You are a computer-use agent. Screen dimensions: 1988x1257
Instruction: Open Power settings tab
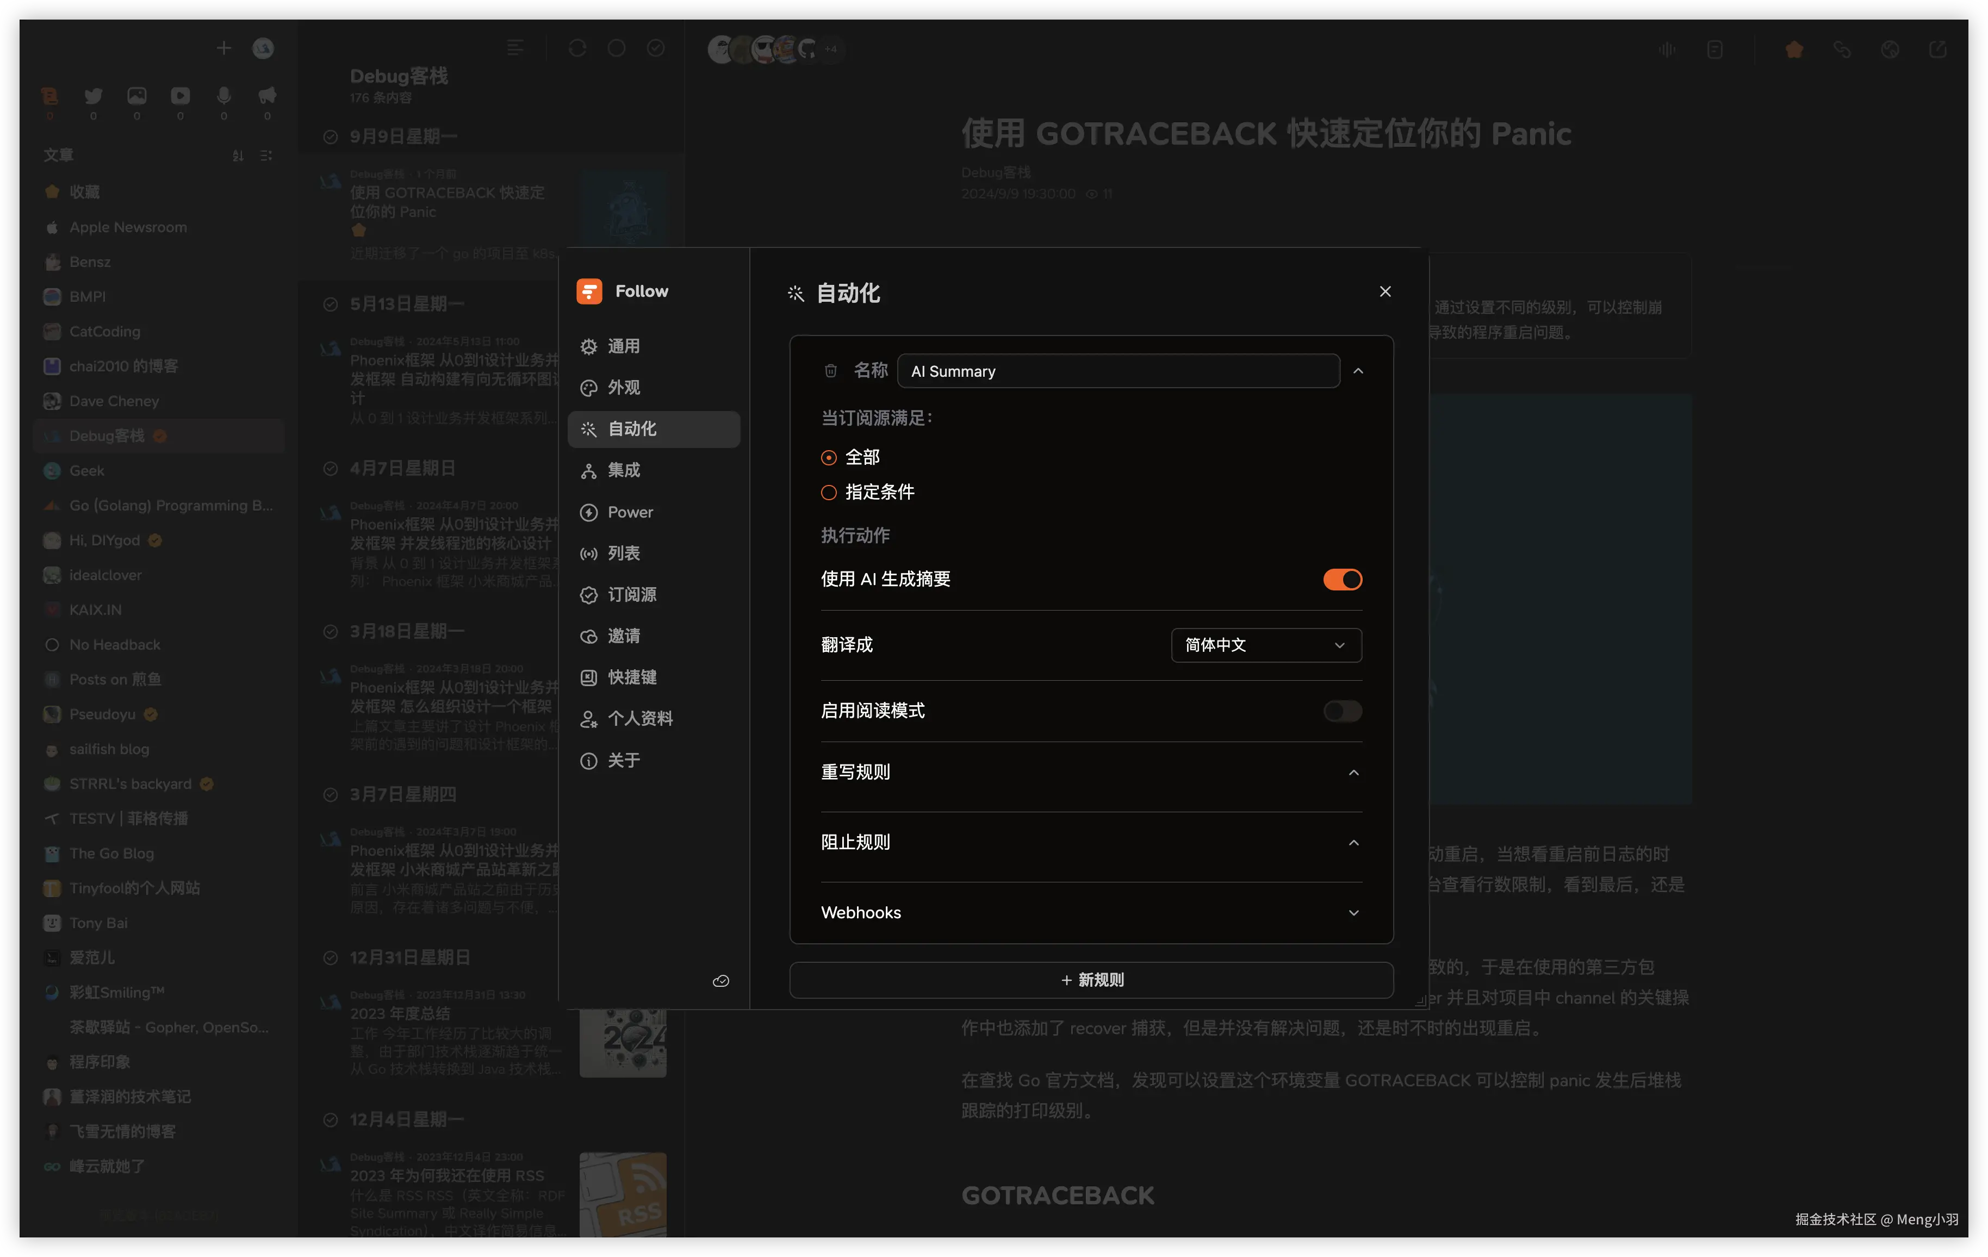pyautogui.click(x=654, y=513)
